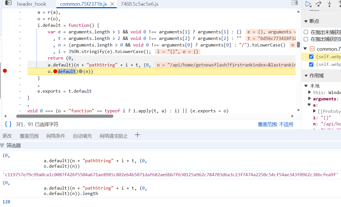Click the pretty-print curly braces icon

coord(8,124)
